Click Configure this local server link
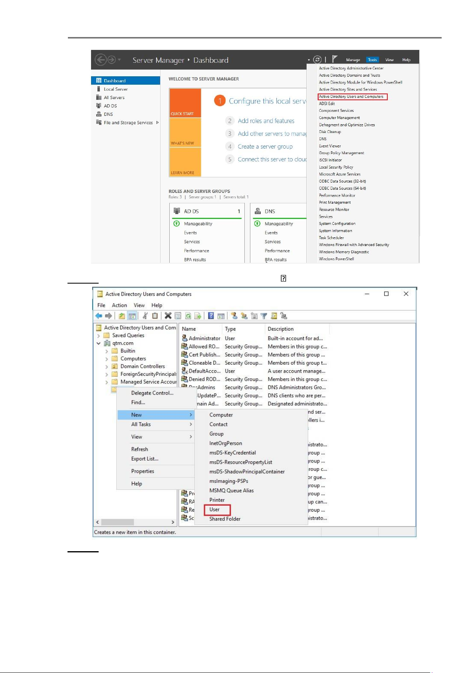Screen dimensions: 476x673 pos(268,101)
